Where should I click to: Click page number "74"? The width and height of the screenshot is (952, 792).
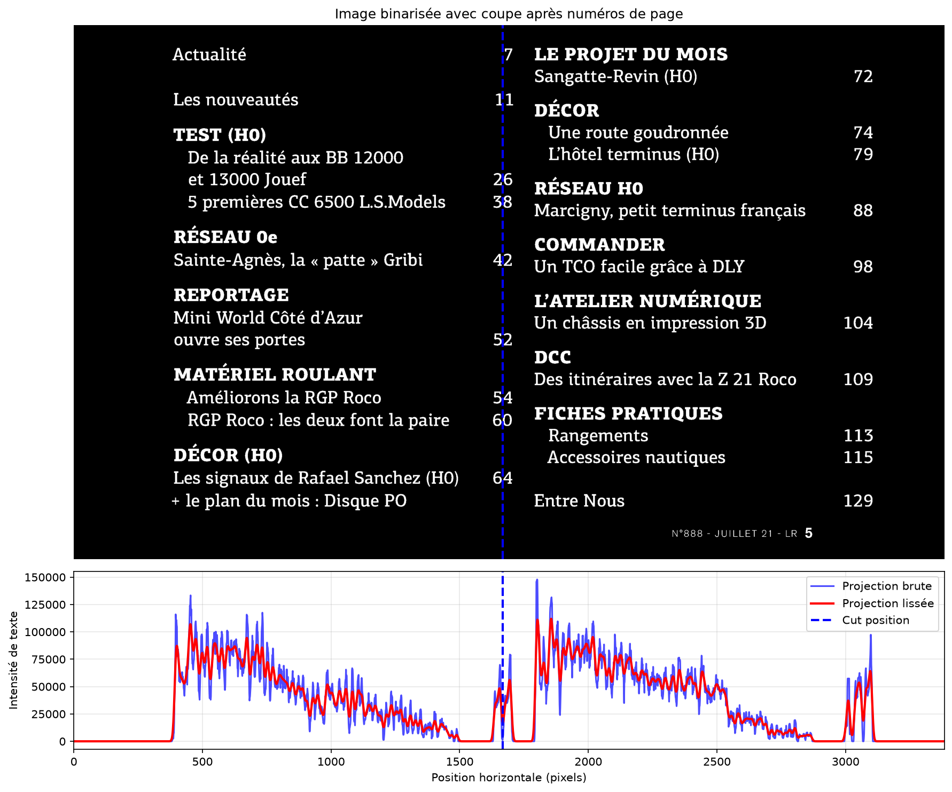863,132
